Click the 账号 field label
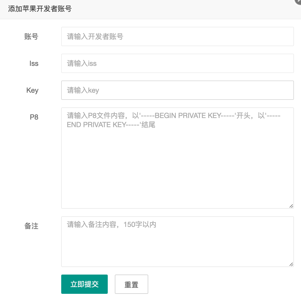Screen dimensions: 301x308 (31, 36)
